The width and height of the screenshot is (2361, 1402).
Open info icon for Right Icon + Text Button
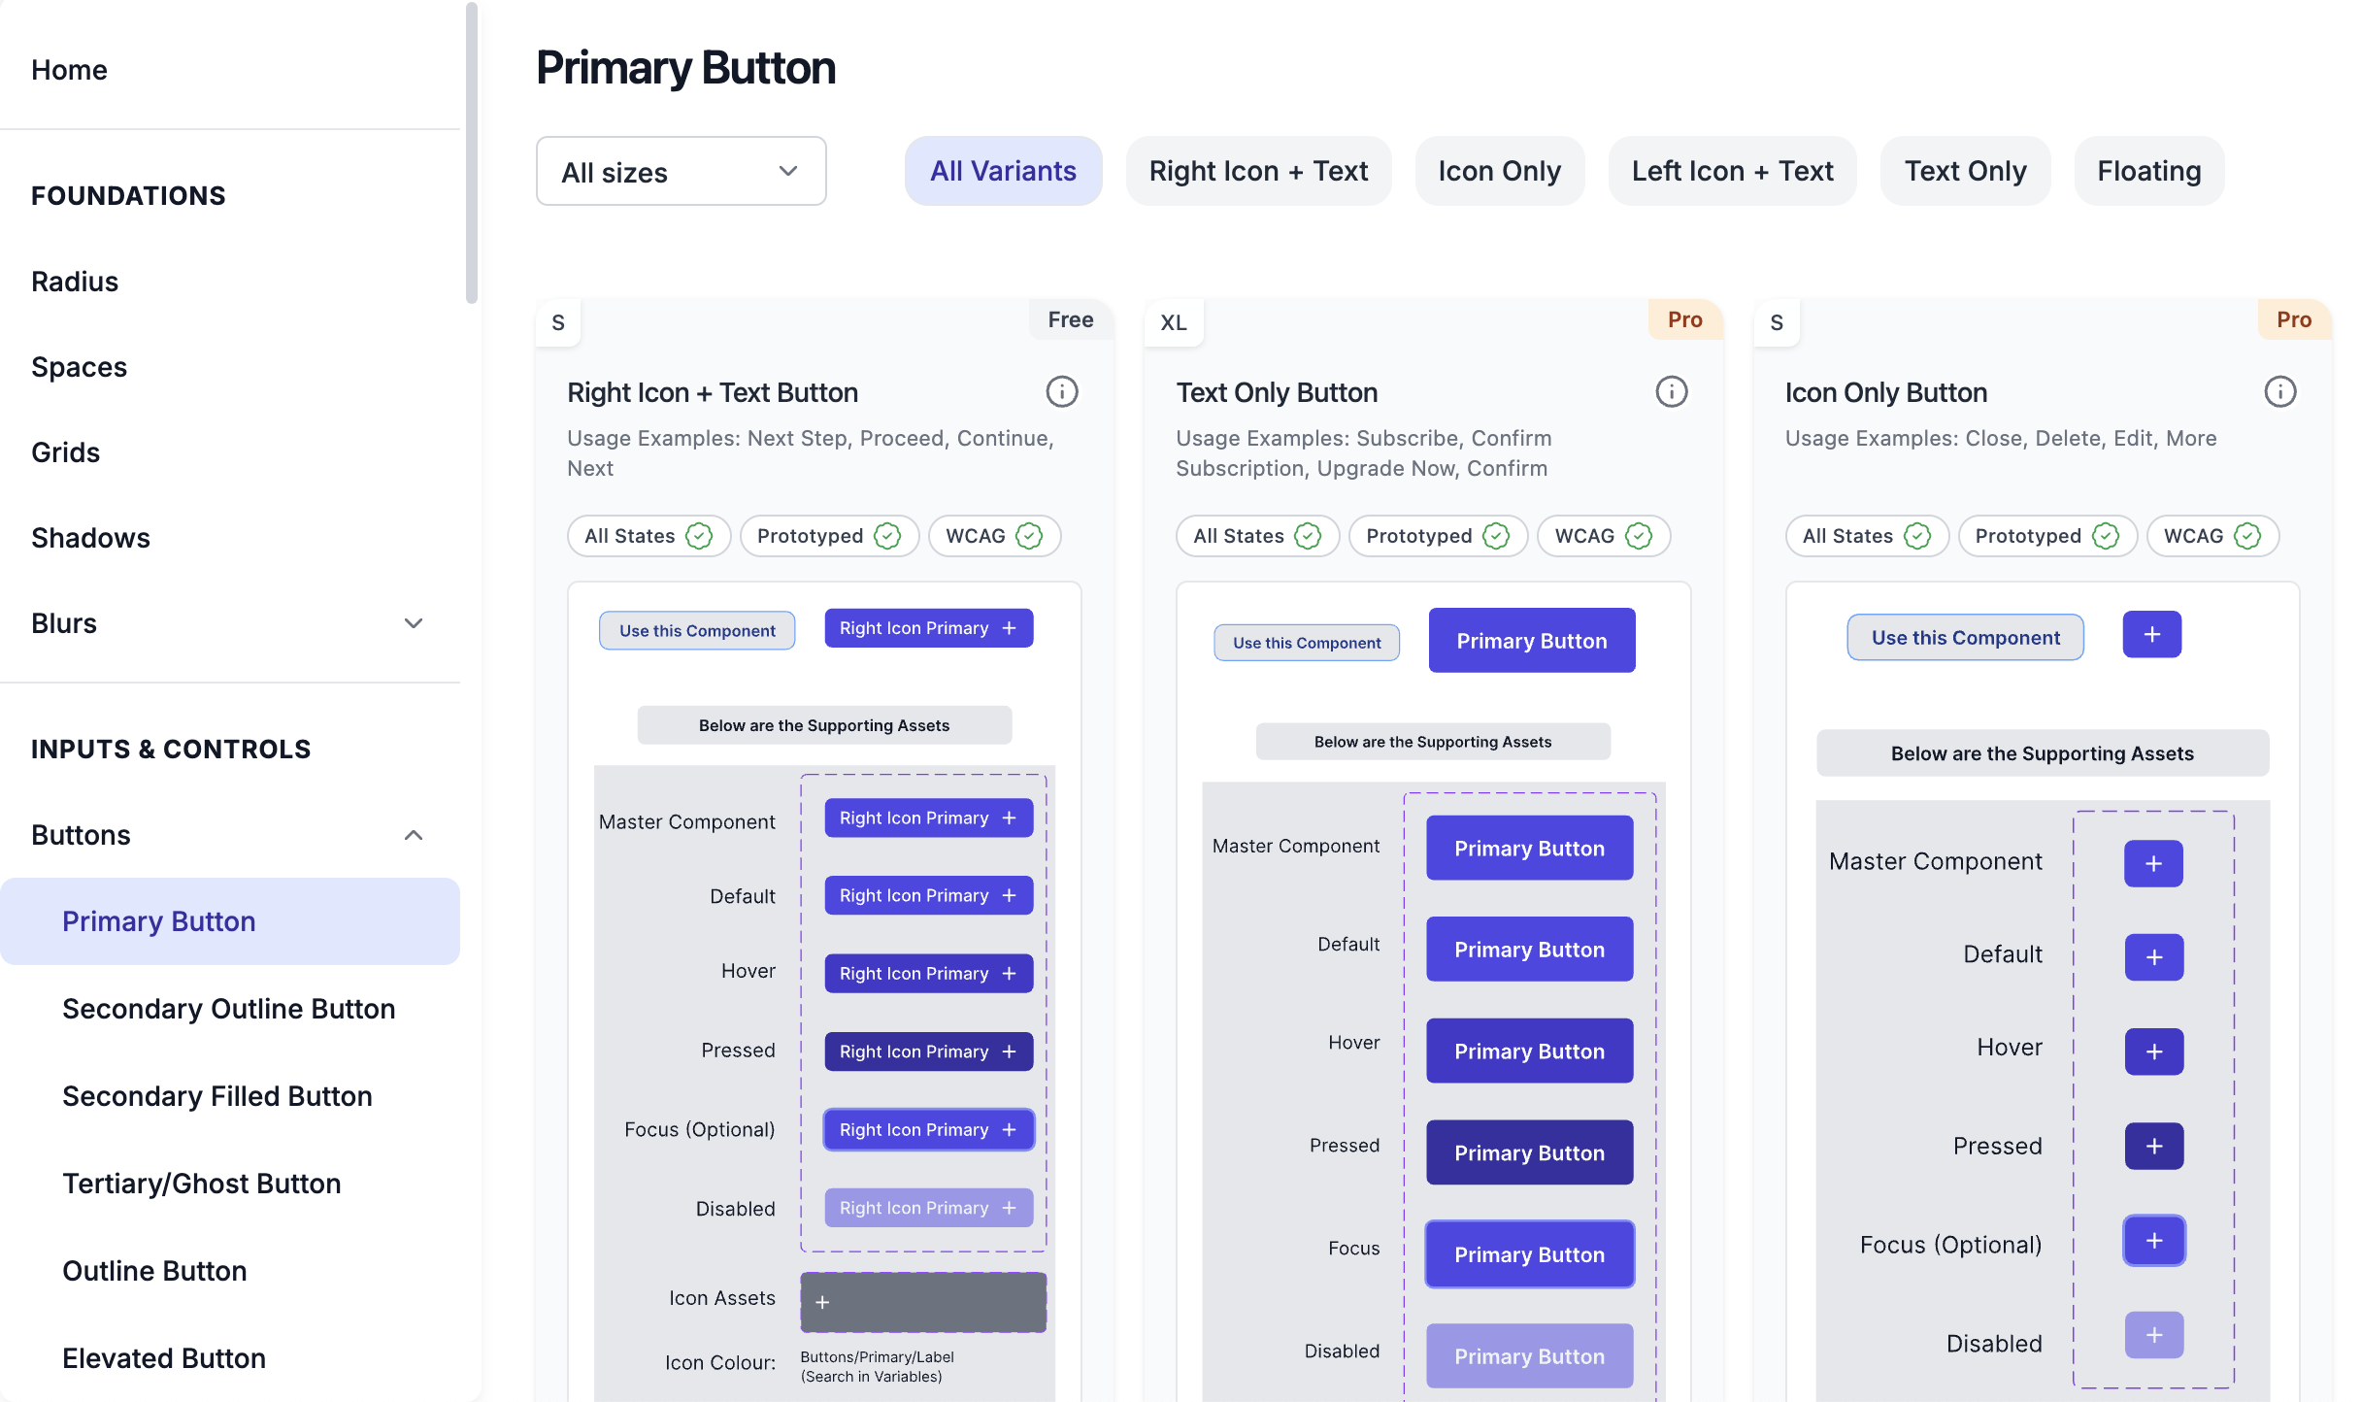(x=1061, y=392)
